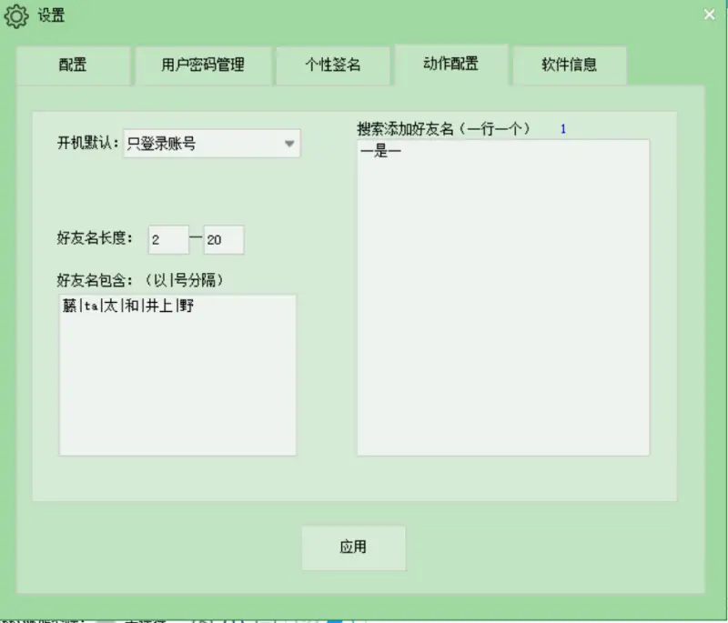The width and height of the screenshot is (728, 623).
Task: Select the 个性签名 tab
Action: [x=332, y=65]
